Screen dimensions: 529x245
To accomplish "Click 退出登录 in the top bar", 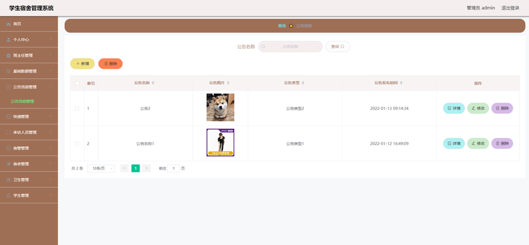I will [x=510, y=8].
